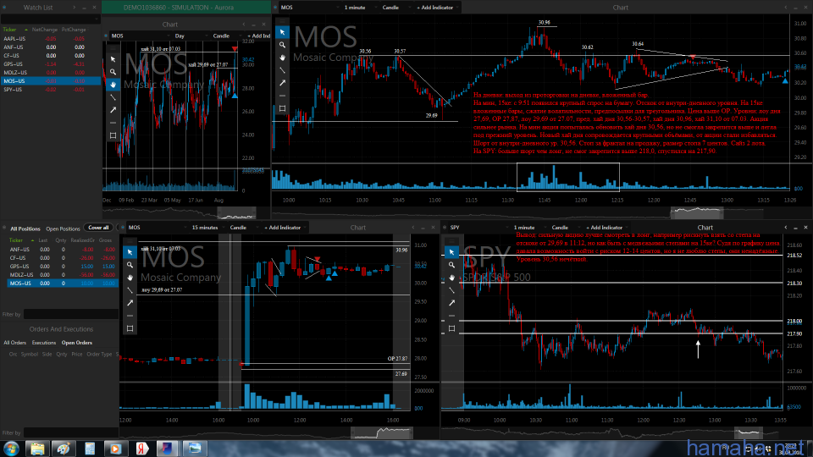The image size is (813, 457).
Task: Select CF-US row in positions table
Action: click(x=63, y=257)
